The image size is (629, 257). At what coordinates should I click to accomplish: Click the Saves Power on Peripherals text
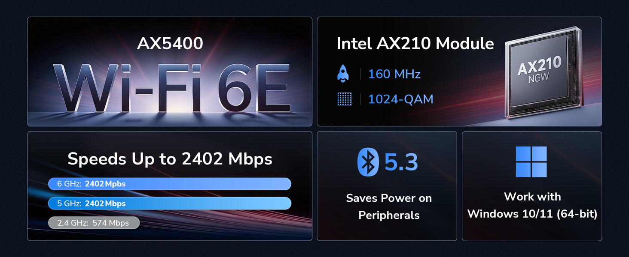[x=389, y=206]
